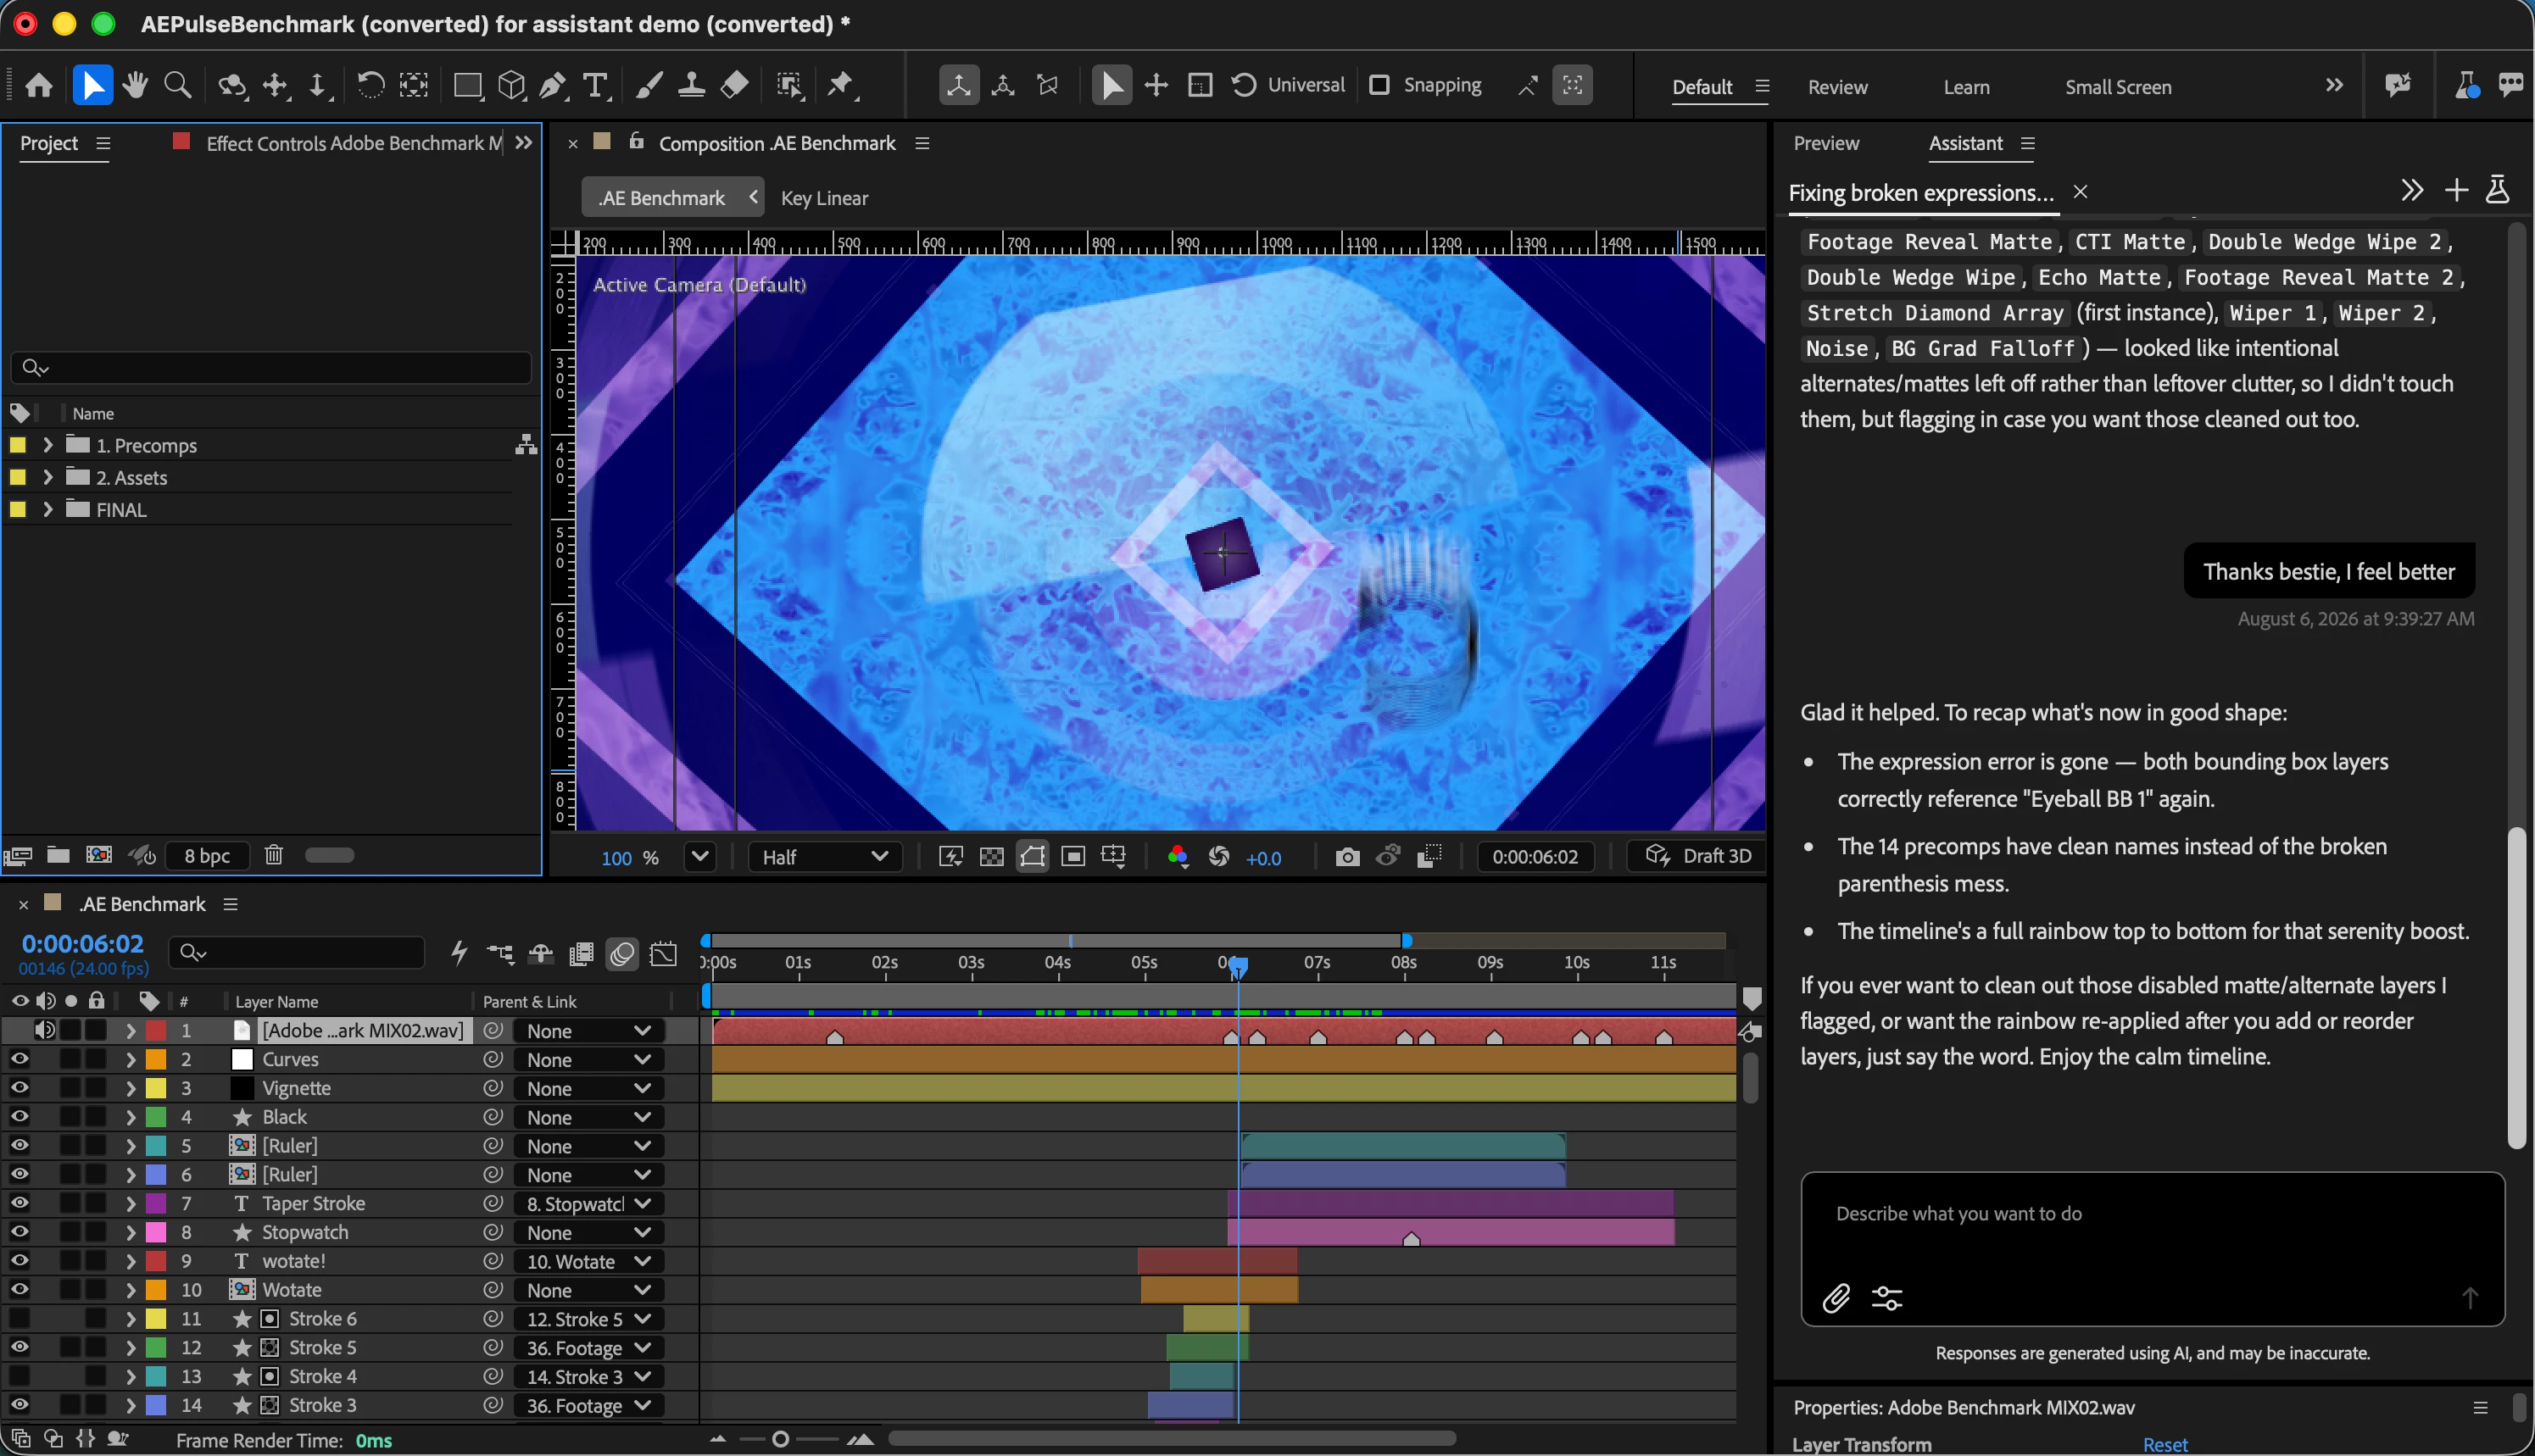
Task: Expand the 2. Assets folder
Action: pyautogui.click(x=47, y=477)
